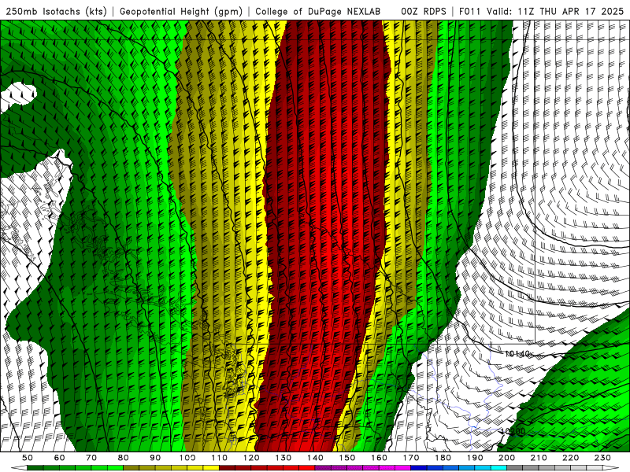630x472 pixels.
Task: Click the '80' legend value
Action: click(124, 458)
